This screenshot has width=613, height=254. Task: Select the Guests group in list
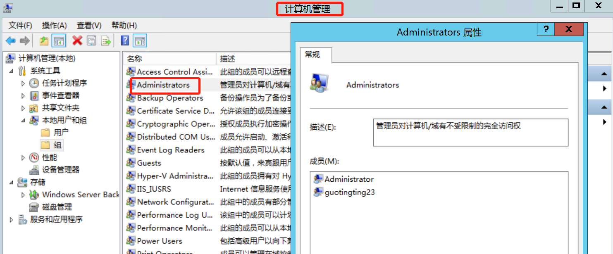coord(149,163)
